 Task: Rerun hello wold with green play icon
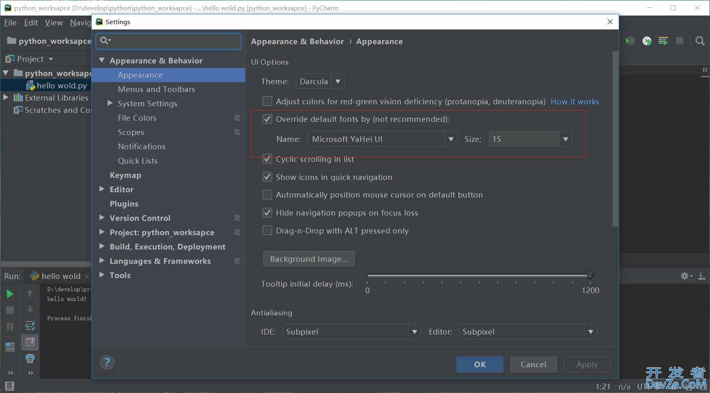click(x=10, y=294)
